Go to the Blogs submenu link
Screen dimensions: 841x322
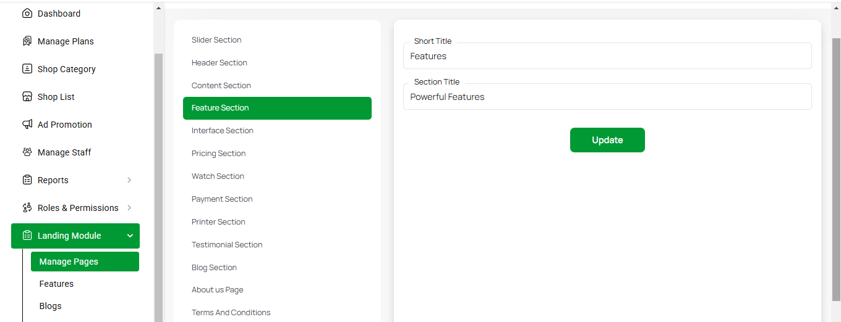51,306
